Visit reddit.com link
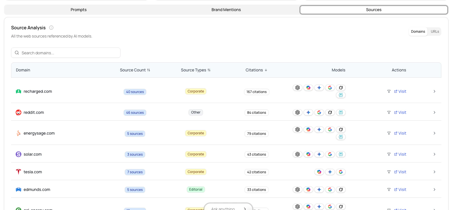Image resolution: width=453 pixels, height=210 pixels. pos(400,112)
